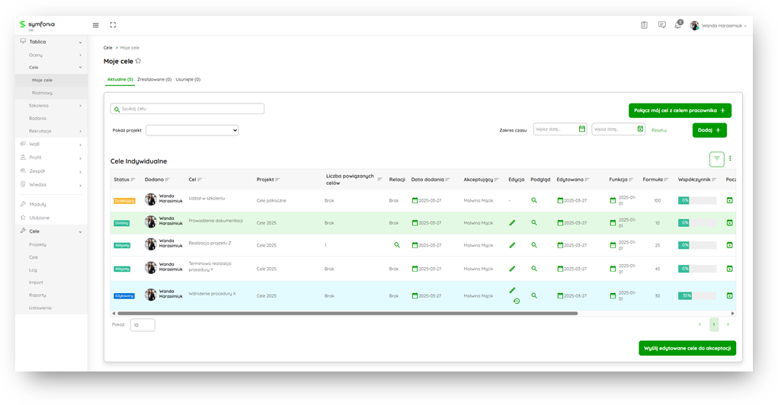Expand the Profil sidebar section
This screenshot has height=405, width=778.
80,158
